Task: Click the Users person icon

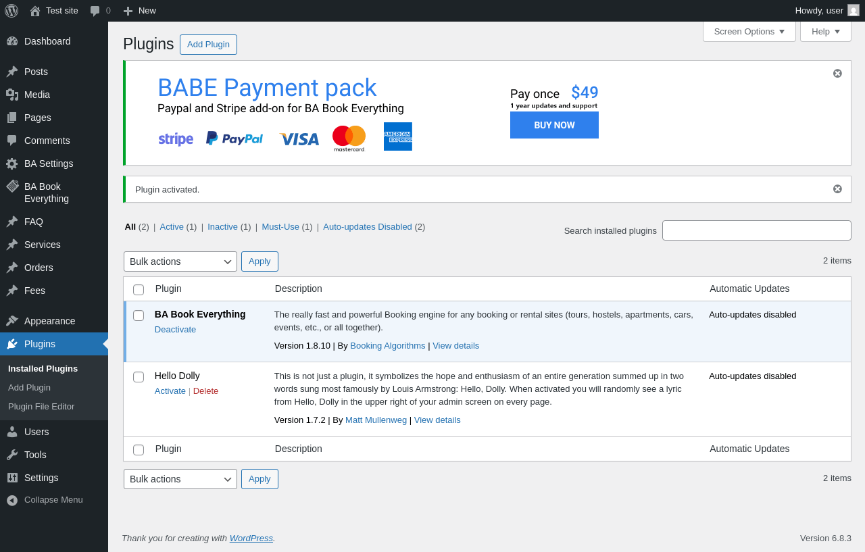Action: click(12, 432)
